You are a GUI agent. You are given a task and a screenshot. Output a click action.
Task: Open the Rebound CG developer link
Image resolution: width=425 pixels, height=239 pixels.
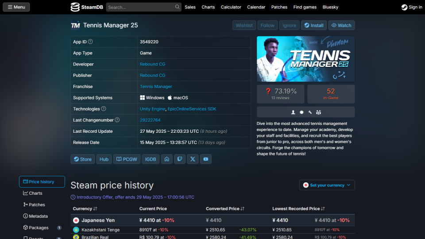153,64
